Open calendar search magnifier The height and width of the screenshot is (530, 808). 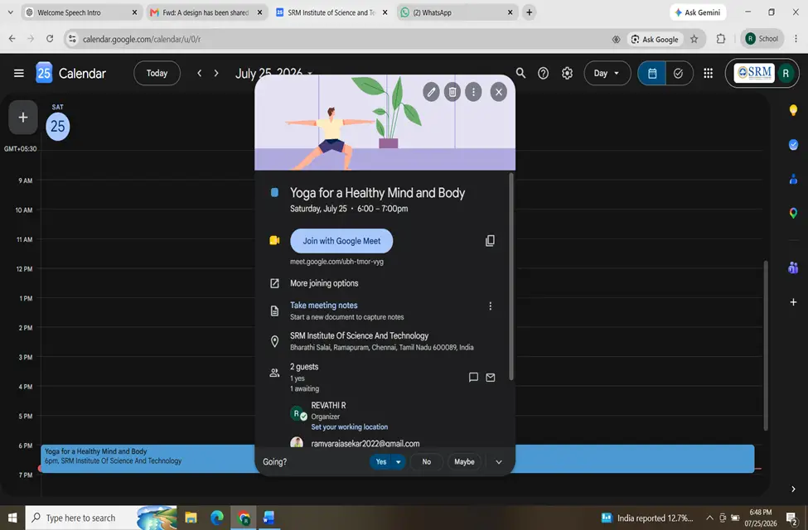520,73
